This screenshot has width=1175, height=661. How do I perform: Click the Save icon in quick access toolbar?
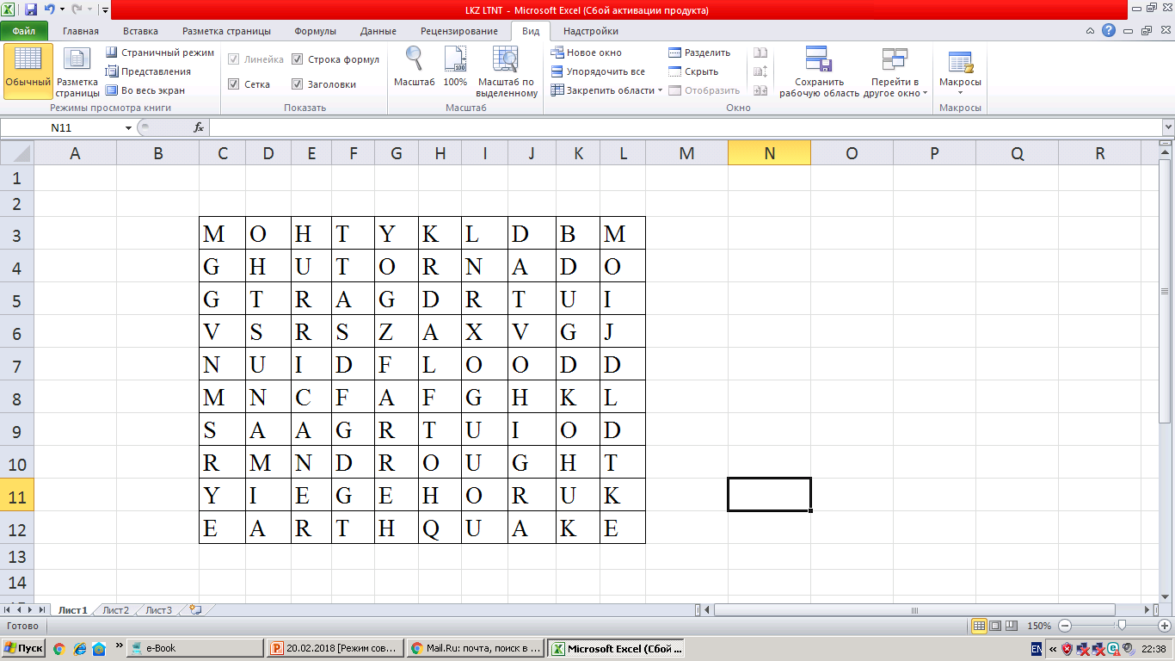pos(31,10)
